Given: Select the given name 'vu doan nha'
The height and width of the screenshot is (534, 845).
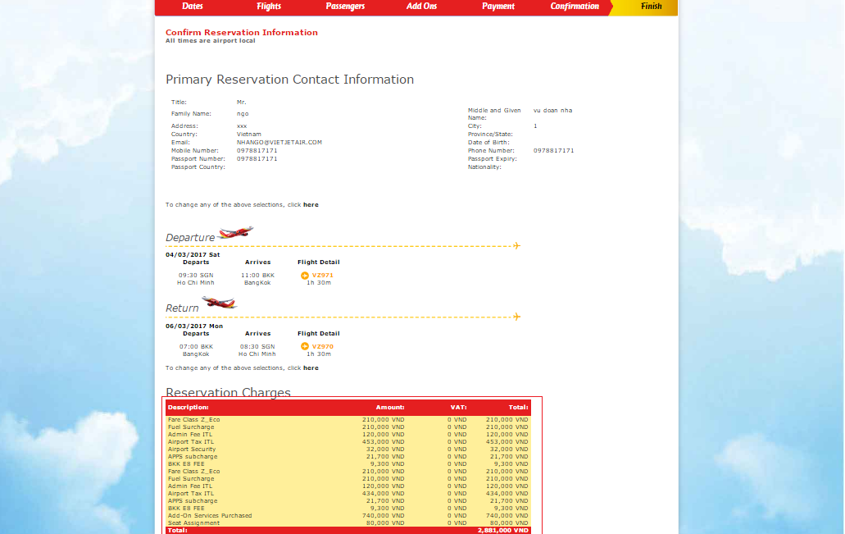Looking at the screenshot, I should pyautogui.click(x=553, y=111).
